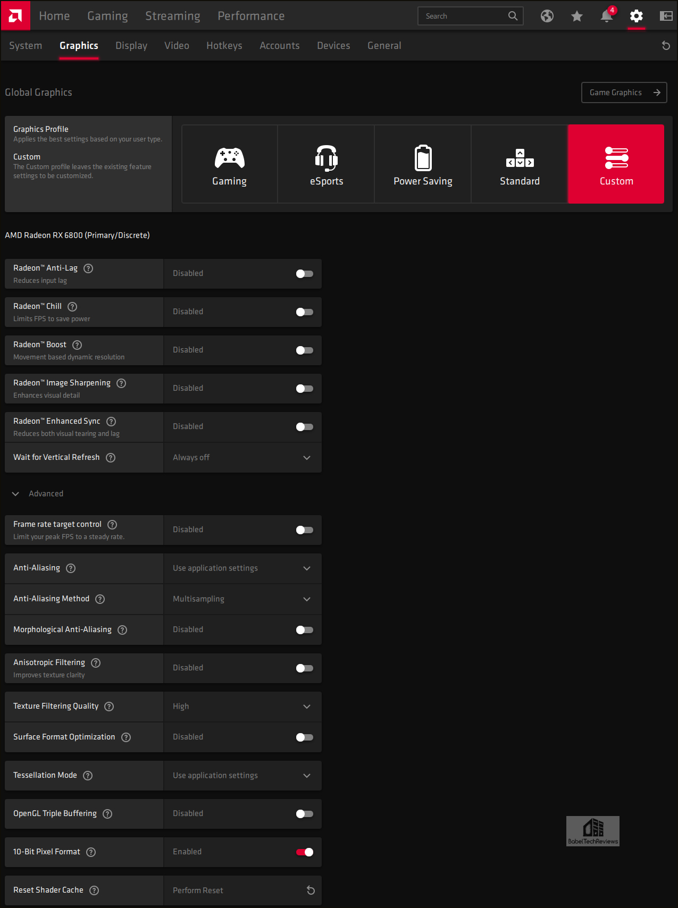The image size is (678, 908).
Task: Click the AMD logo icon
Action: (15, 15)
